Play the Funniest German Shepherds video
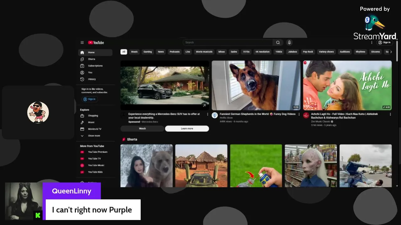Viewport: 401px width, 225px height. [256, 85]
